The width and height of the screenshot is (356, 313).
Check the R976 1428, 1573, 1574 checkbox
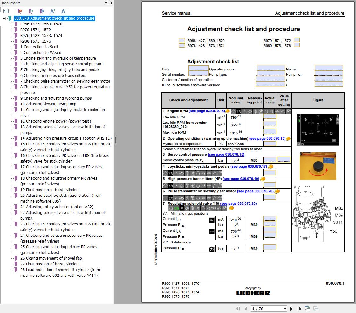181,45
